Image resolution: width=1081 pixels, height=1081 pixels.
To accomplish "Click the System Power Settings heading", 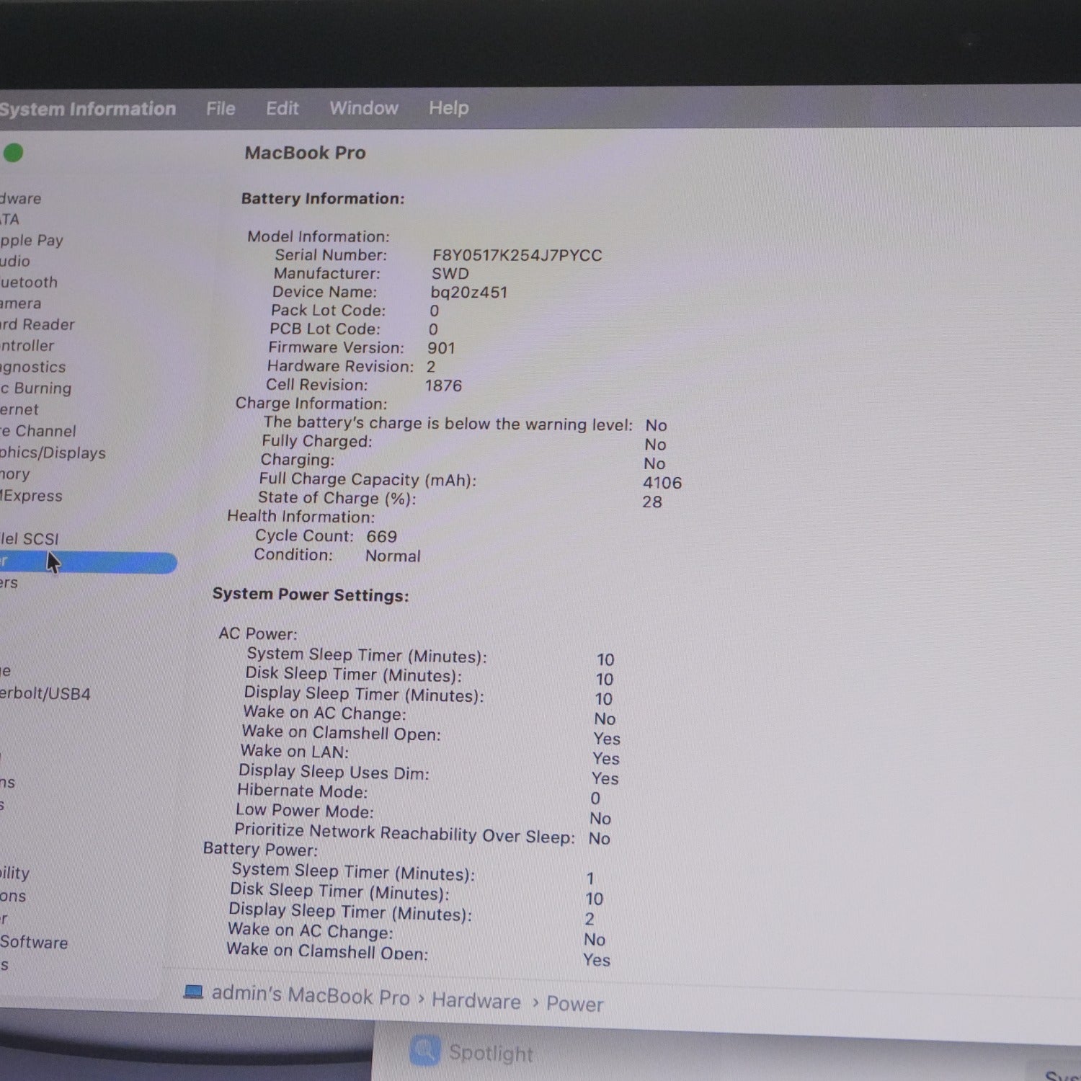I will (311, 595).
